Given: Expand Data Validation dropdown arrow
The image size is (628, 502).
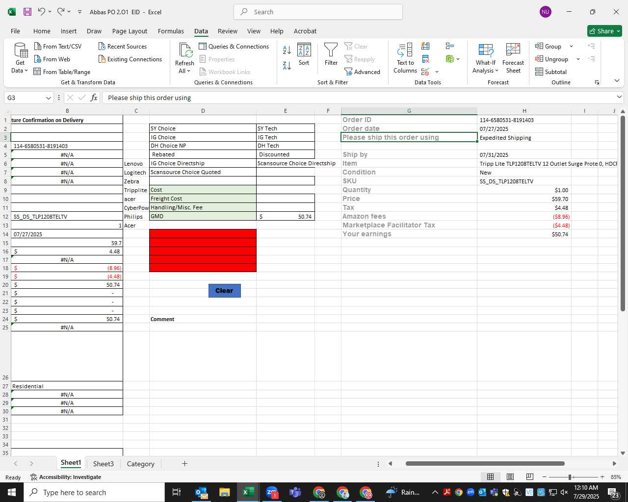Looking at the screenshot, I should coord(437,72).
